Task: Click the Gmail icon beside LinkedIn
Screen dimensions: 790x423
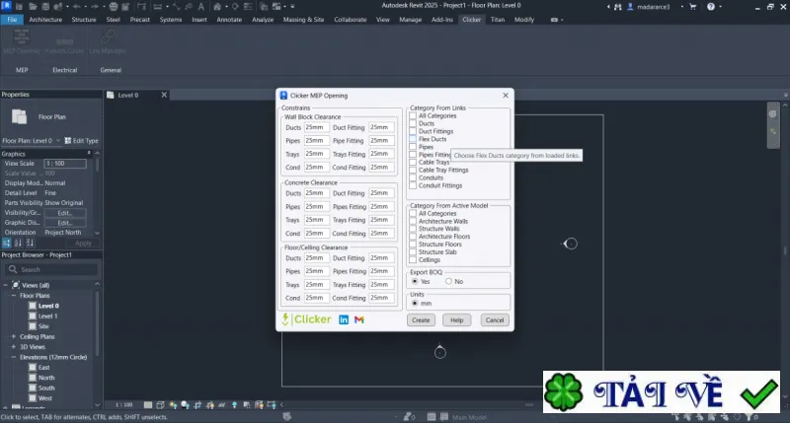Action: pos(358,319)
